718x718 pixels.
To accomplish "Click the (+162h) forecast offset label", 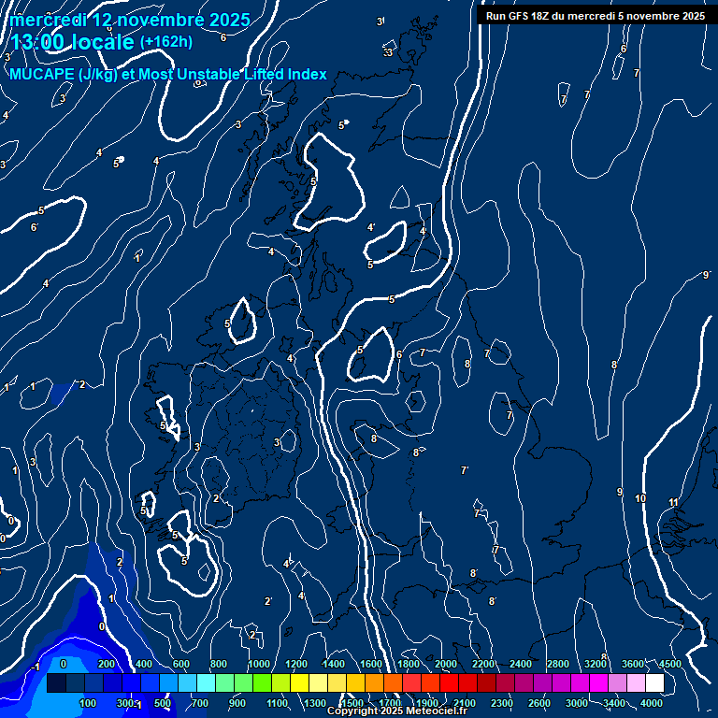I will tap(165, 42).
